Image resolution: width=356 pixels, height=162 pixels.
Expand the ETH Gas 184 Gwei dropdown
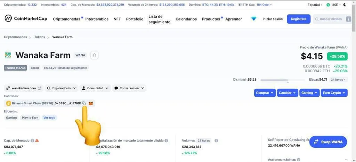265,5
